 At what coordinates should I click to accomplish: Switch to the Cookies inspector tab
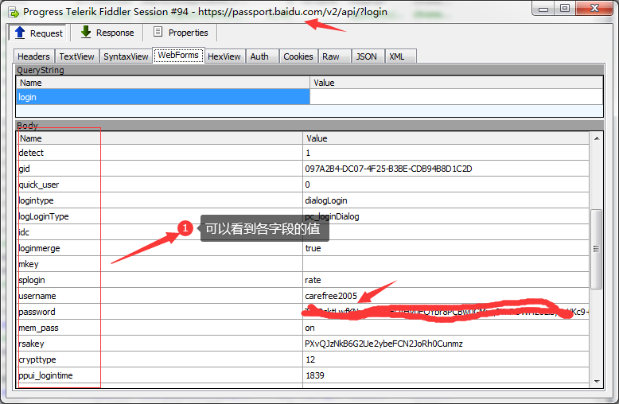[298, 56]
